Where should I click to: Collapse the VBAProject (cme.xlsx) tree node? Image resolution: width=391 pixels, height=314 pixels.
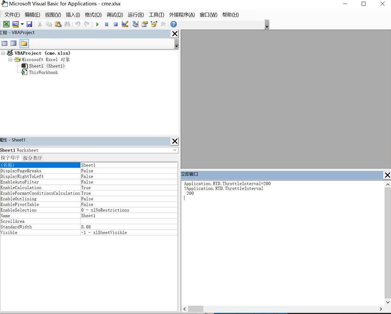3,53
